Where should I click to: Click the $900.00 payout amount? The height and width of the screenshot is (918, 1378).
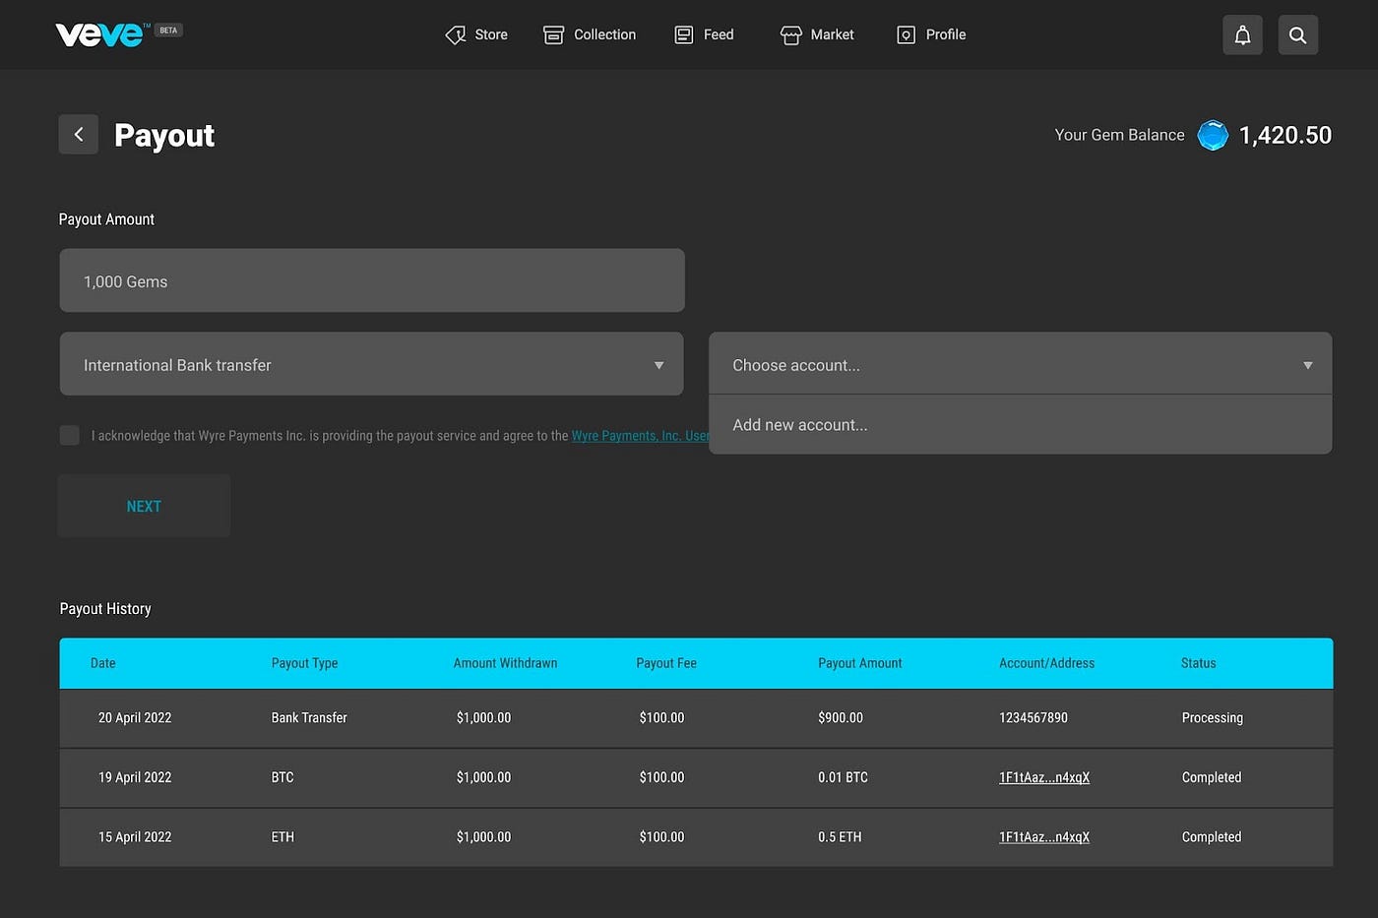click(840, 718)
